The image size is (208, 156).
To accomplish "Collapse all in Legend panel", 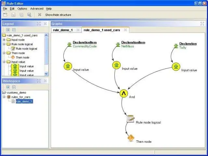I will click(14, 30).
